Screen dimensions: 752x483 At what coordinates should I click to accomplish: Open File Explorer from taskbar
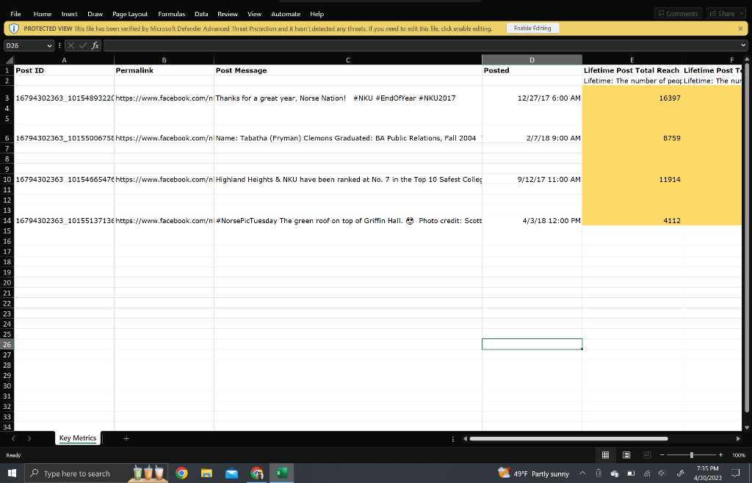coord(206,473)
